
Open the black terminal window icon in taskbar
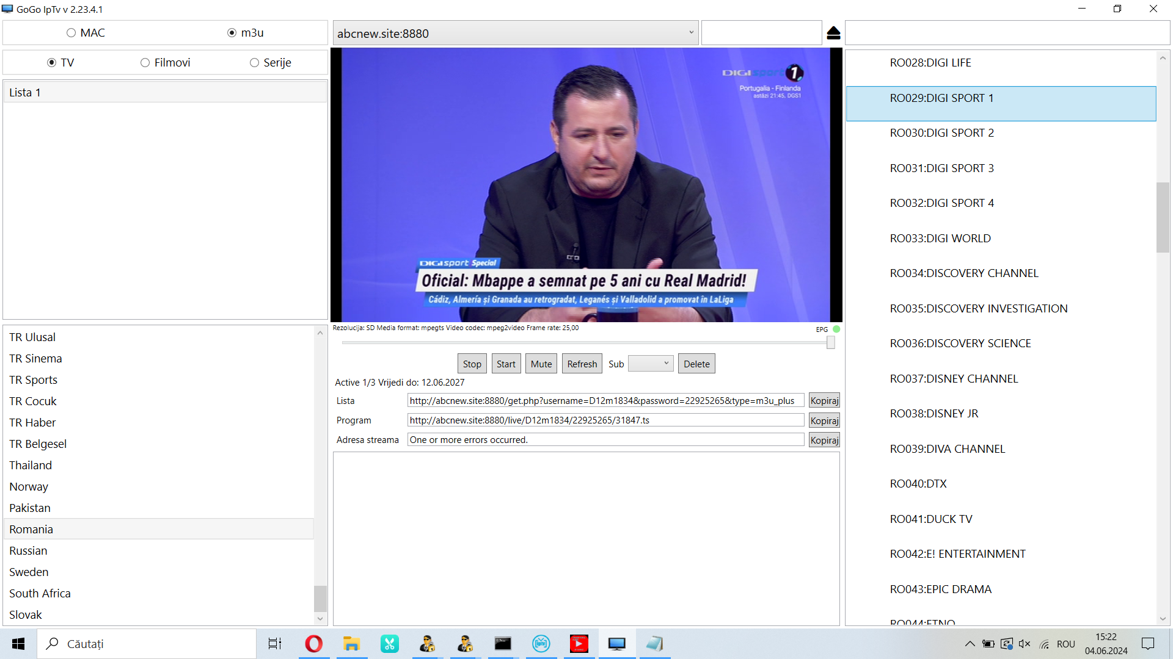coord(503,644)
